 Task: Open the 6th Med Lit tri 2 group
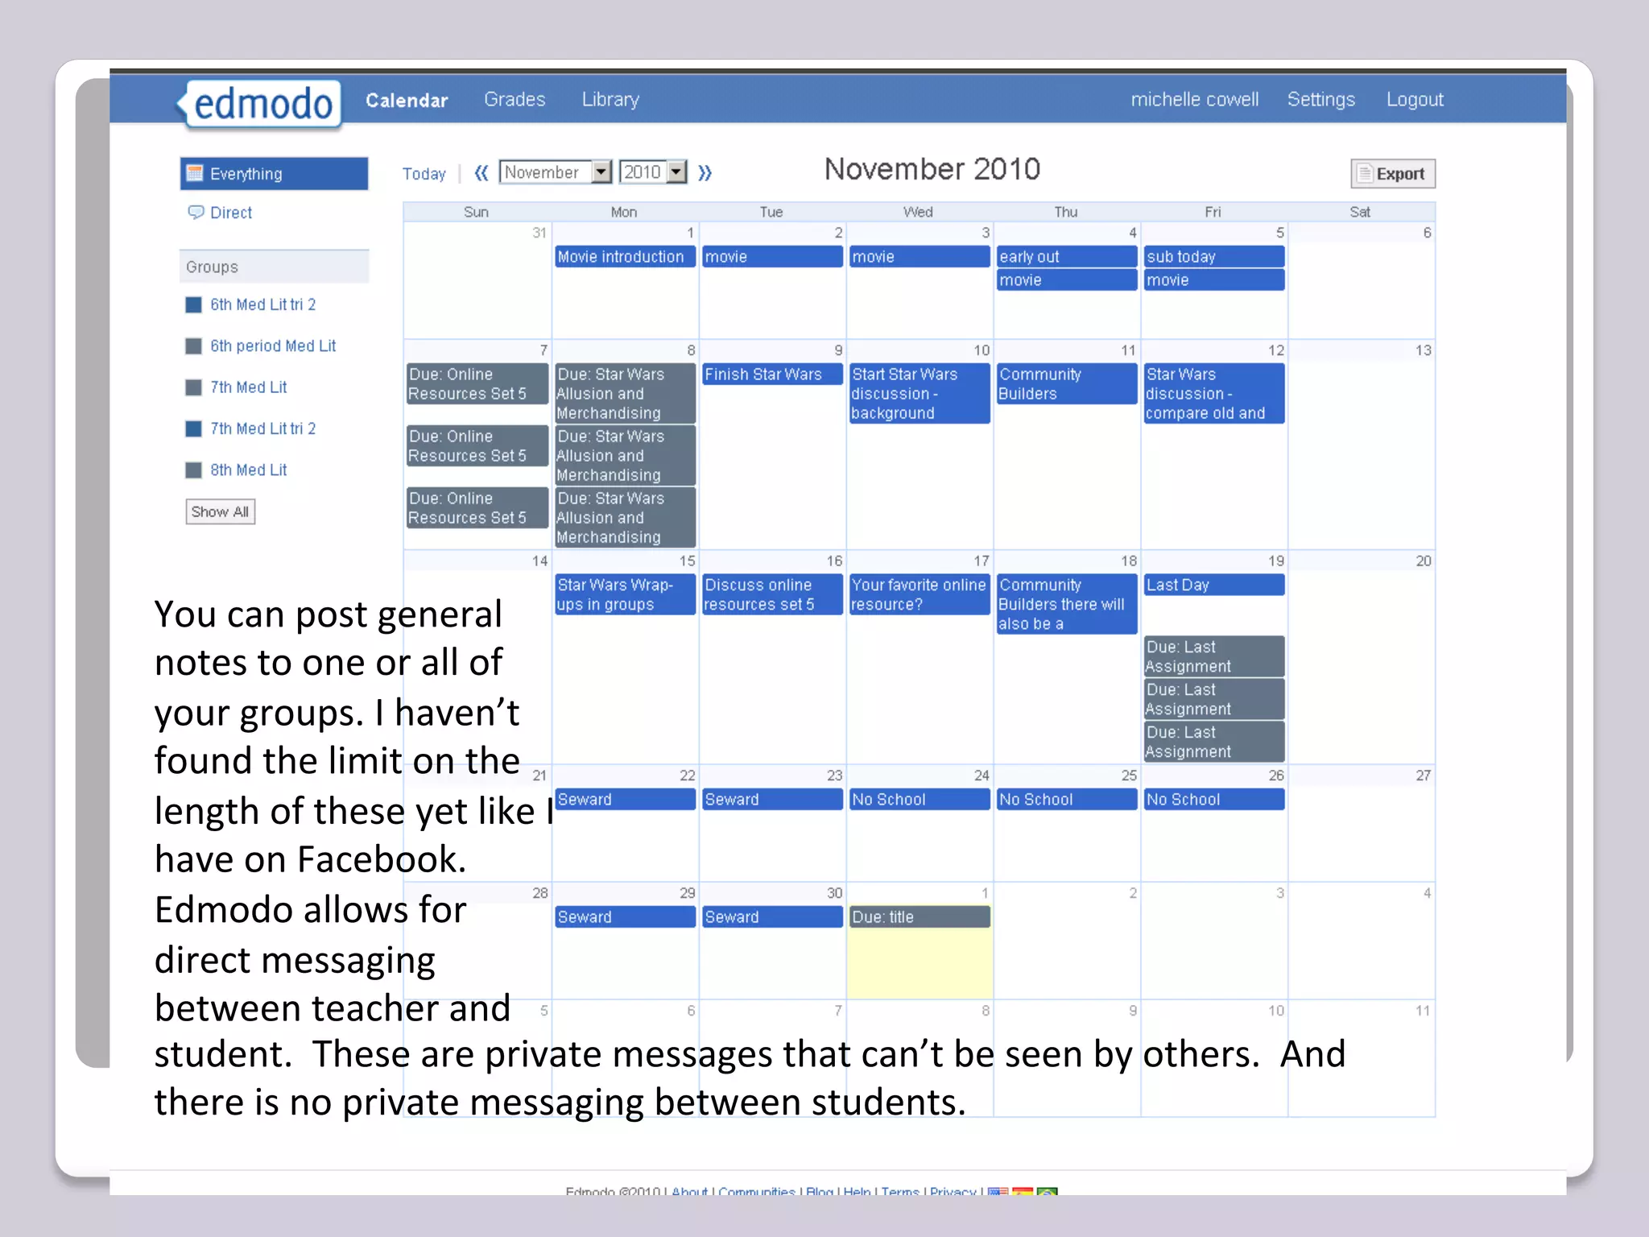[262, 304]
